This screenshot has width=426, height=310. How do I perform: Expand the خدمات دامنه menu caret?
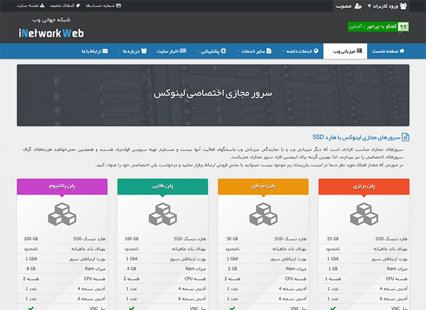click(283, 51)
